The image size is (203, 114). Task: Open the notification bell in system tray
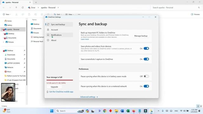click(200, 111)
